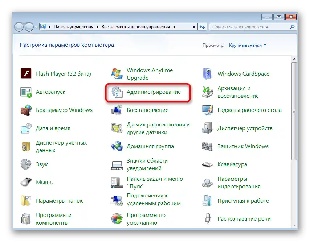Click the scrollbar up arrow

294,59
